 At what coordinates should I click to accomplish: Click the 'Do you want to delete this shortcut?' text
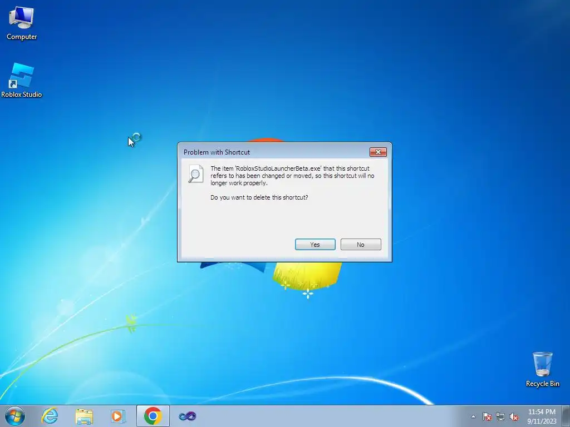click(x=259, y=197)
